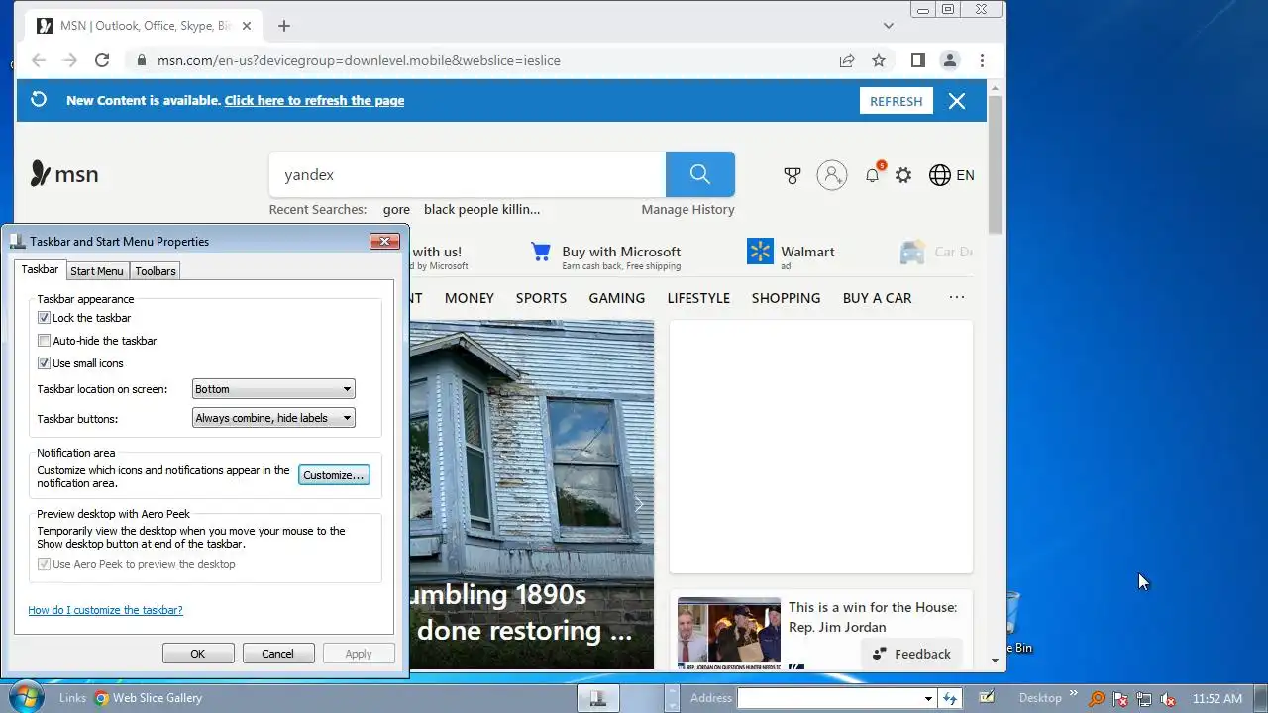
Task: Click the Chrome icon beside Web Slice Gallery
Action: tap(101, 698)
